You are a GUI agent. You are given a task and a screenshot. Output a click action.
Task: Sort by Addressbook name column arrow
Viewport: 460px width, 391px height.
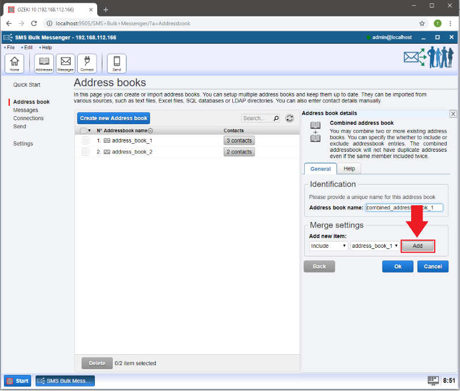[x=151, y=131]
